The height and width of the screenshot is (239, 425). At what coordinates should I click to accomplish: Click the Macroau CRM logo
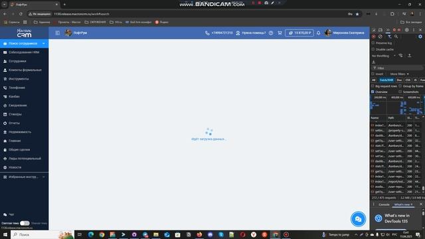(x=24, y=33)
